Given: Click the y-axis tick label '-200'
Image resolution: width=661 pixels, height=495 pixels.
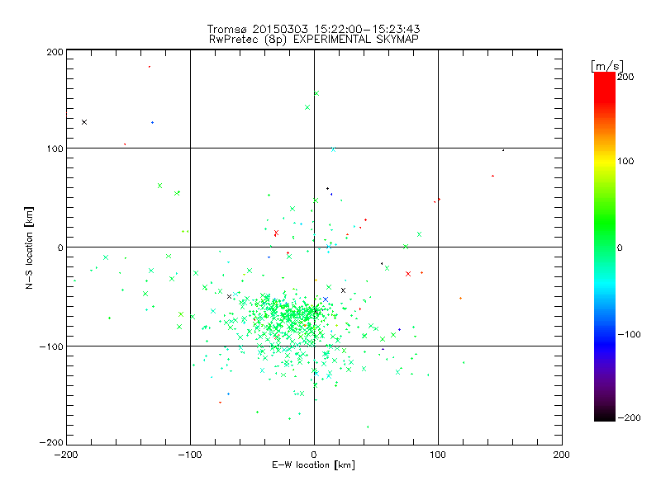Looking at the screenshot, I should coord(51,442).
